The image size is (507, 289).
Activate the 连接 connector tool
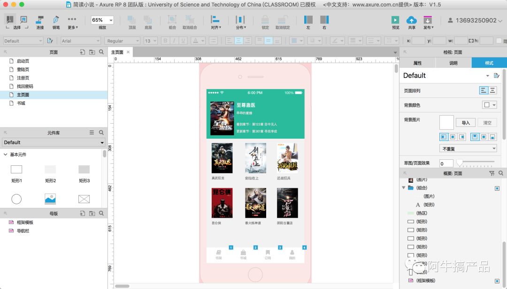(40, 22)
